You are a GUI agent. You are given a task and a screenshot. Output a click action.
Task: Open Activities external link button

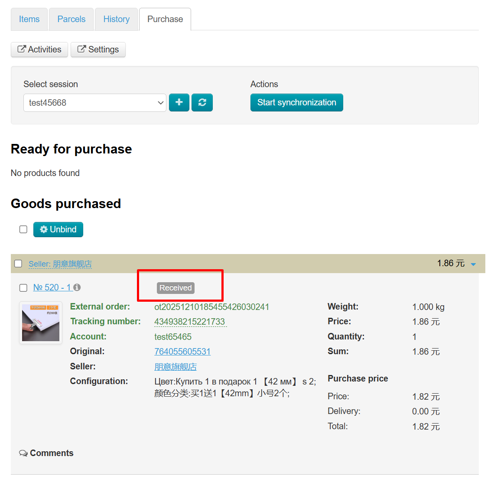point(39,49)
